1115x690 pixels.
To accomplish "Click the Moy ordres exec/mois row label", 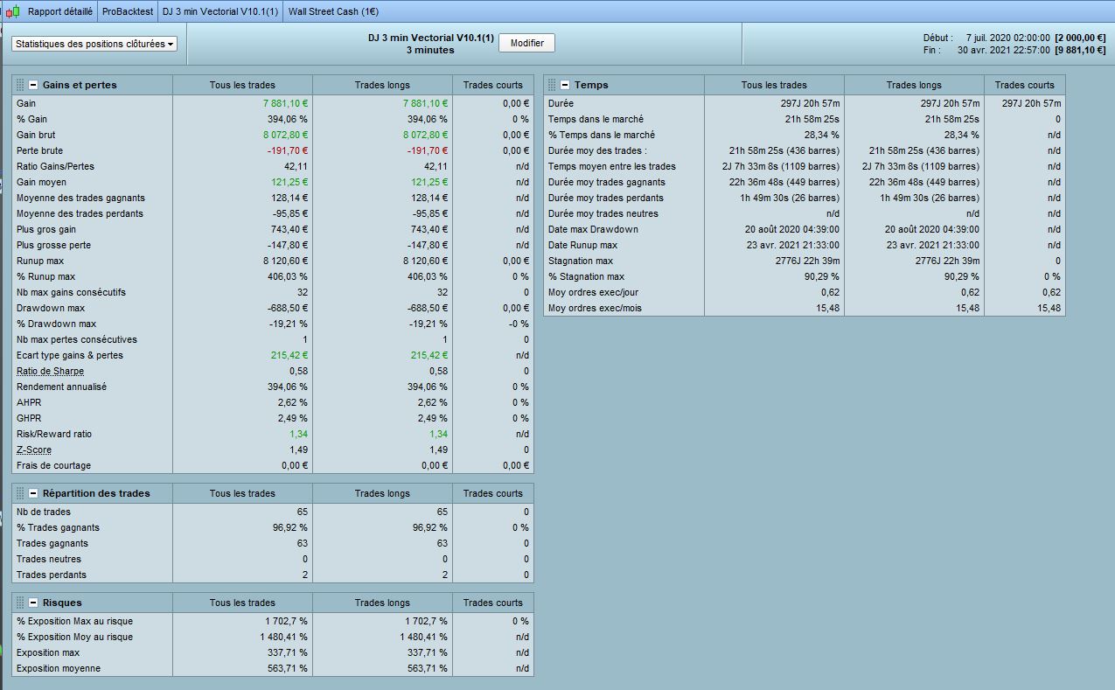I will point(595,308).
